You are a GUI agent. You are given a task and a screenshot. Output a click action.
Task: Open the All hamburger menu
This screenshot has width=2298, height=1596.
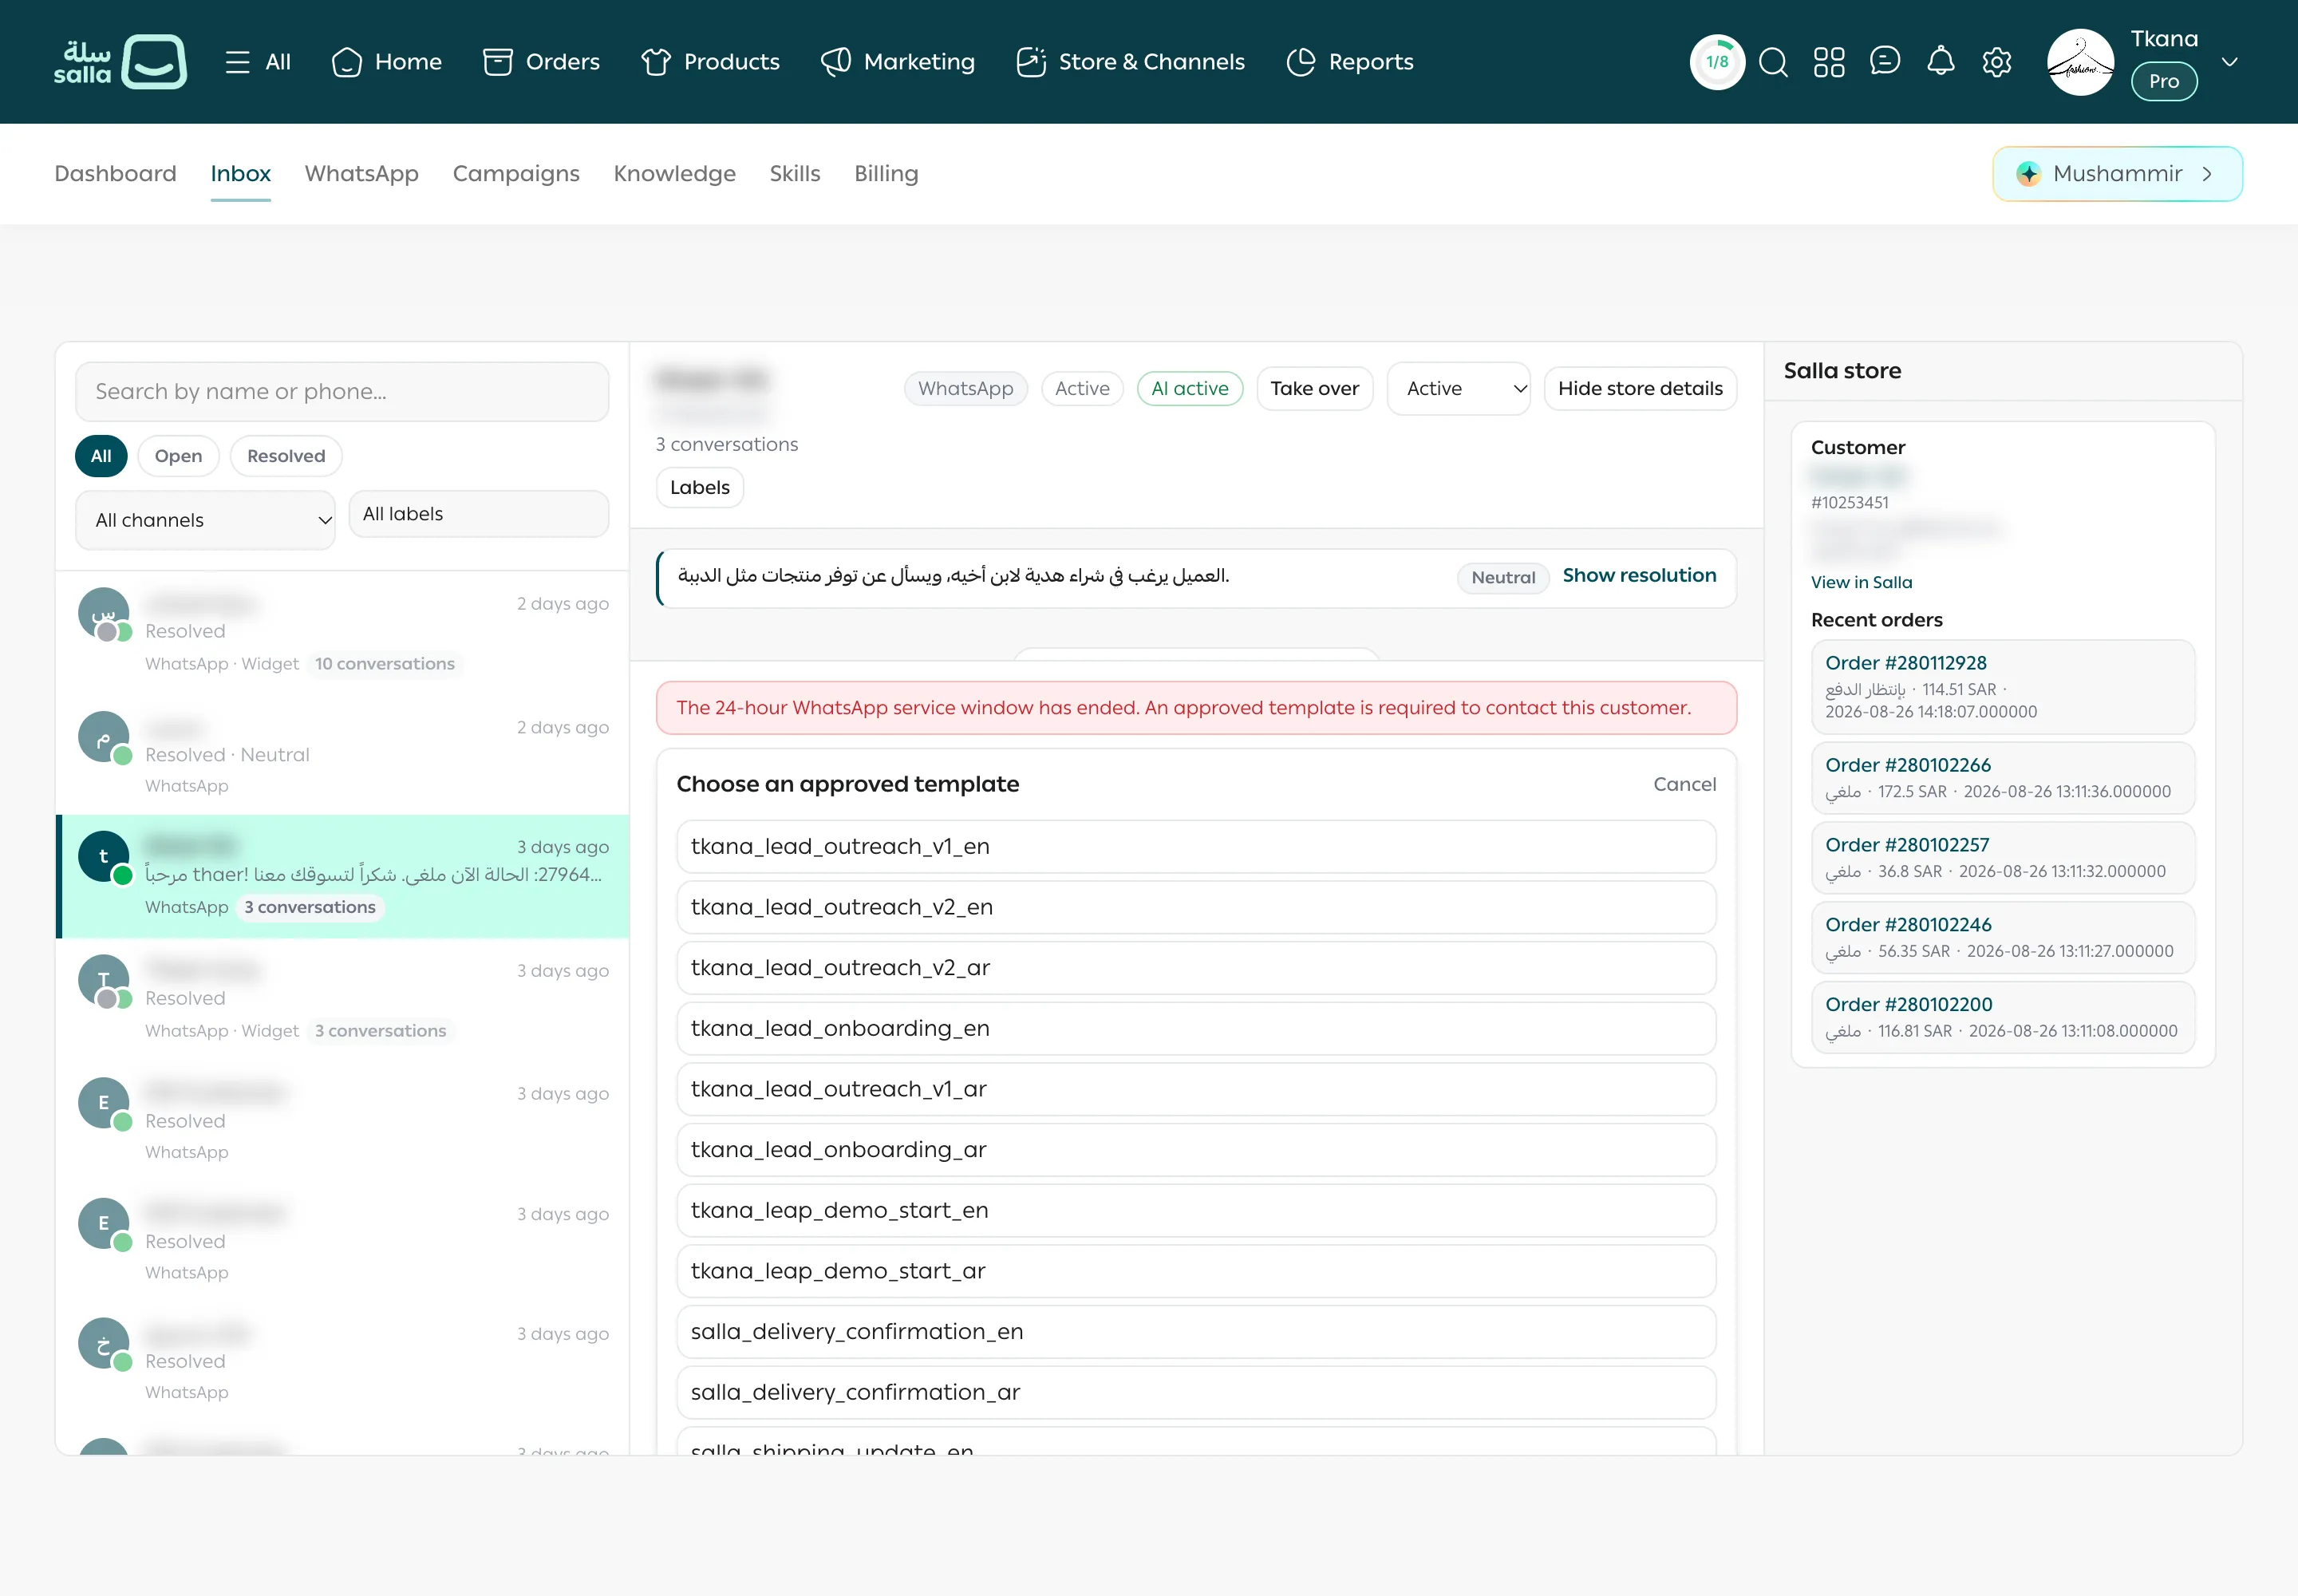coord(258,62)
